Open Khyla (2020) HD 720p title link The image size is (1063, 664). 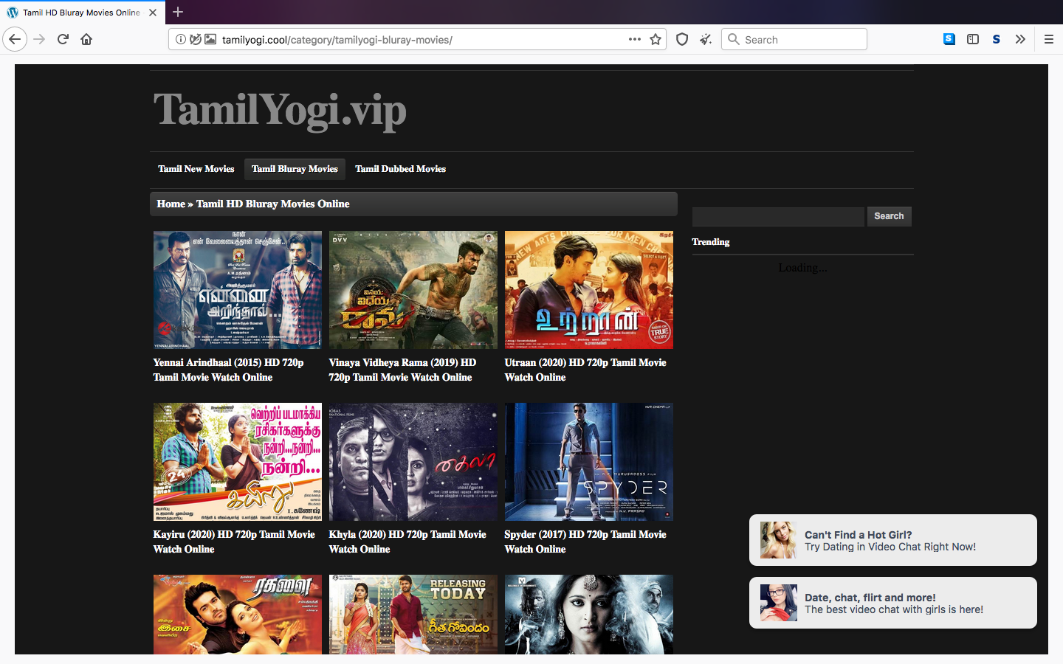tap(407, 542)
